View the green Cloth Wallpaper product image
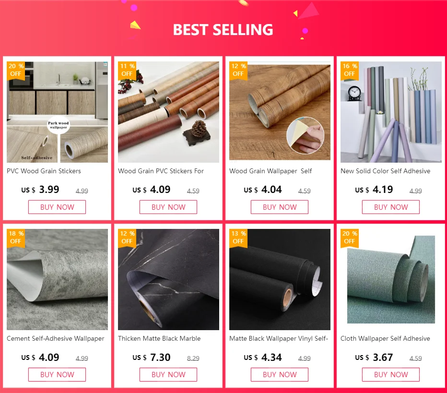The image size is (447, 393). pyautogui.click(x=391, y=279)
